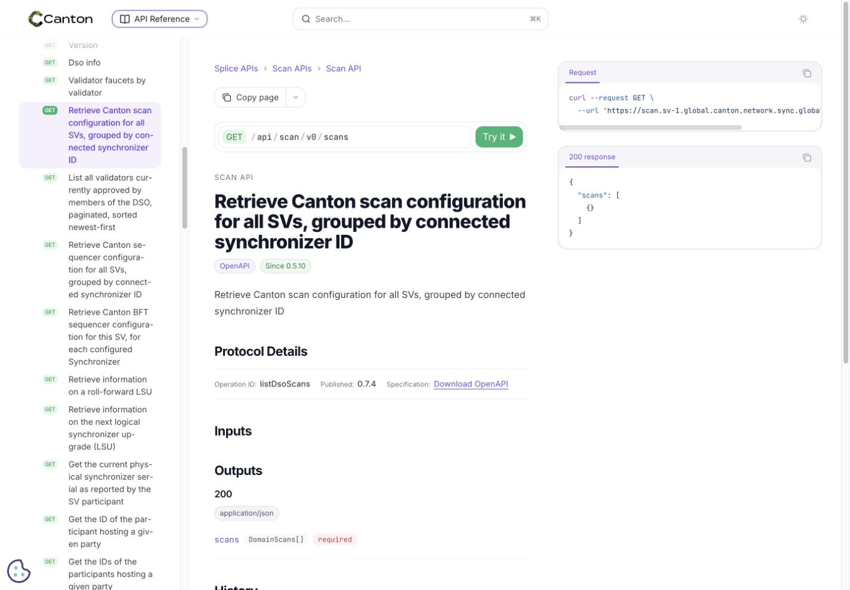Open Retrieve information on a roll-forward LSU
Screen dimensions: 850x590
pos(90,386)
